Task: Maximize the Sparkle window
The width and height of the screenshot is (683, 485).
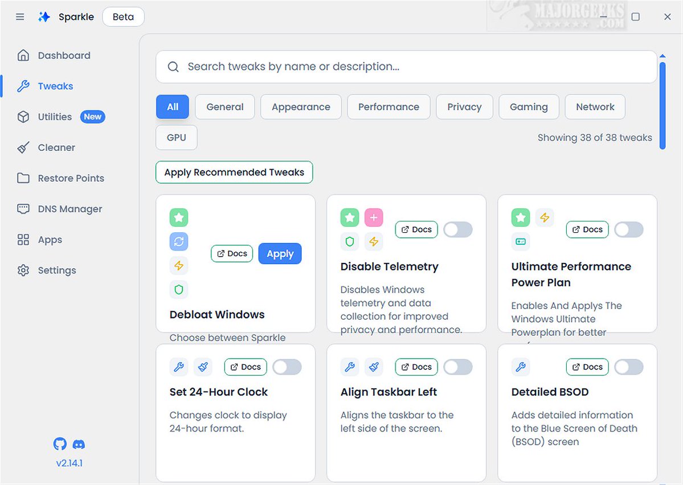Action: 636,17
